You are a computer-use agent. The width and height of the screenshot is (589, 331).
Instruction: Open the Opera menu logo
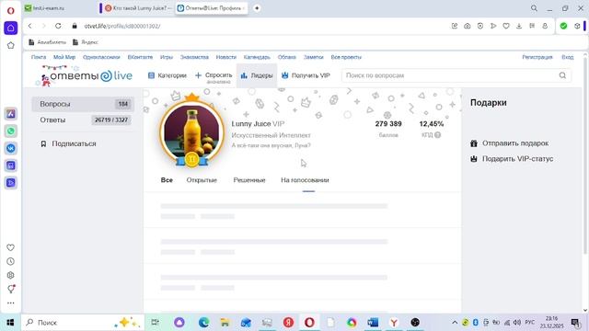click(10, 10)
